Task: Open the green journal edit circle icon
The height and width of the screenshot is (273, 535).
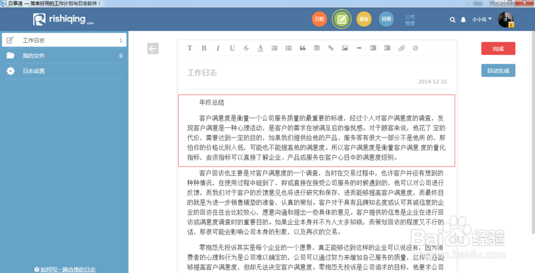Action: [341, 19]
